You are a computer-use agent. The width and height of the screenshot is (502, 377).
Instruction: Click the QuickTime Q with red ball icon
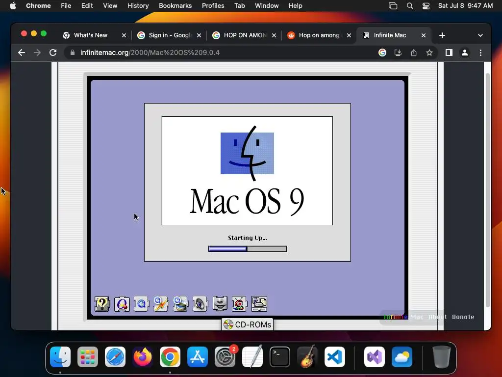point(122,304)
